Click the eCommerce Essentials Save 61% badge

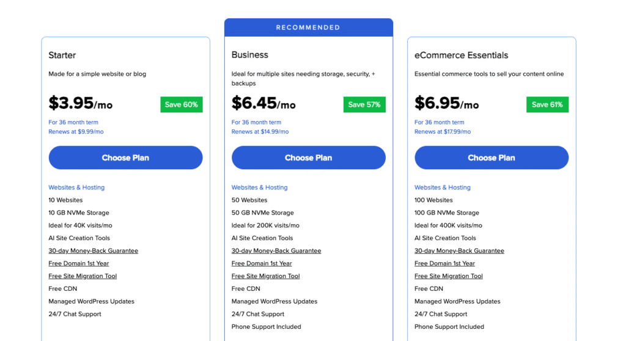[x=547, y=105]
